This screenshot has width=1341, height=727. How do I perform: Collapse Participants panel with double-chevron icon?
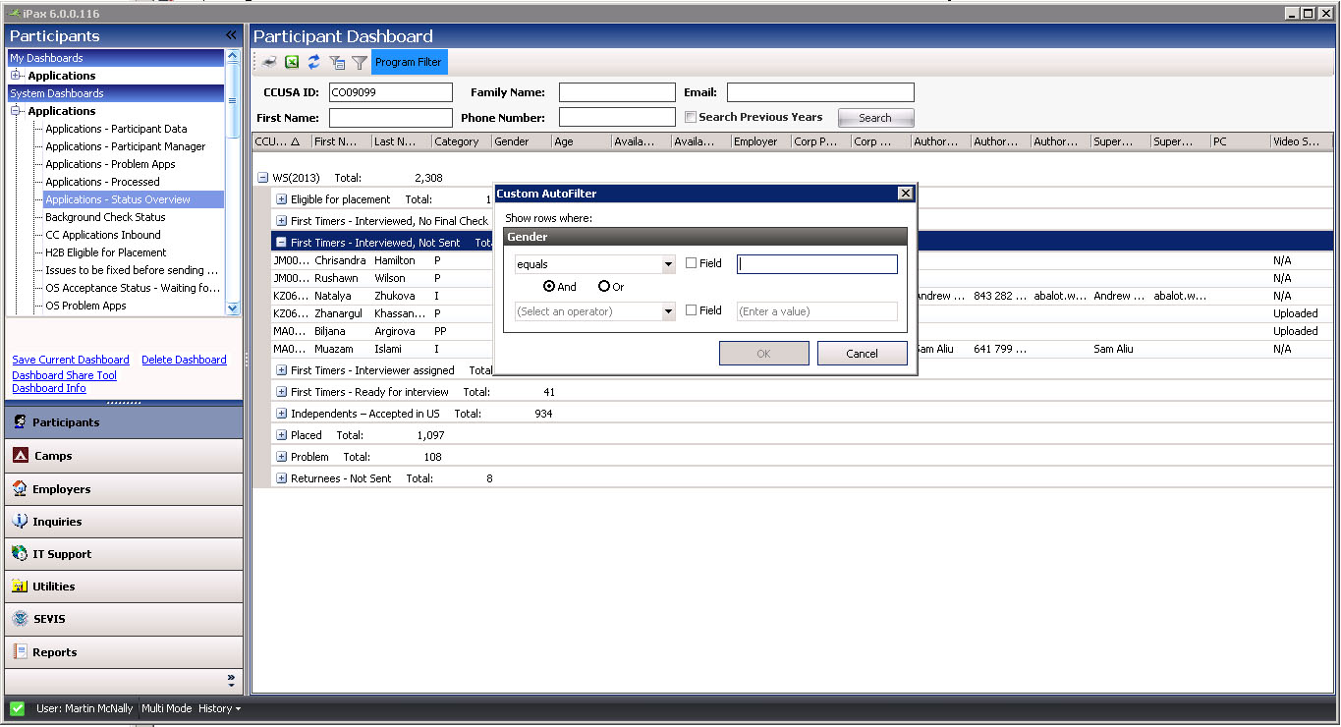(x=231, y=35)
